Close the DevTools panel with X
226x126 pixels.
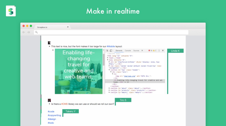click(163, 51)
